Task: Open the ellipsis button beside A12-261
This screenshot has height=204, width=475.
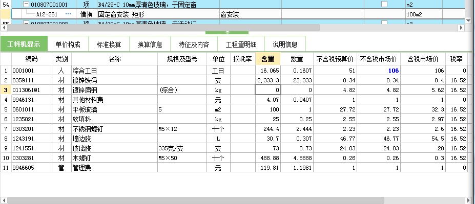Action: (68, 14)
